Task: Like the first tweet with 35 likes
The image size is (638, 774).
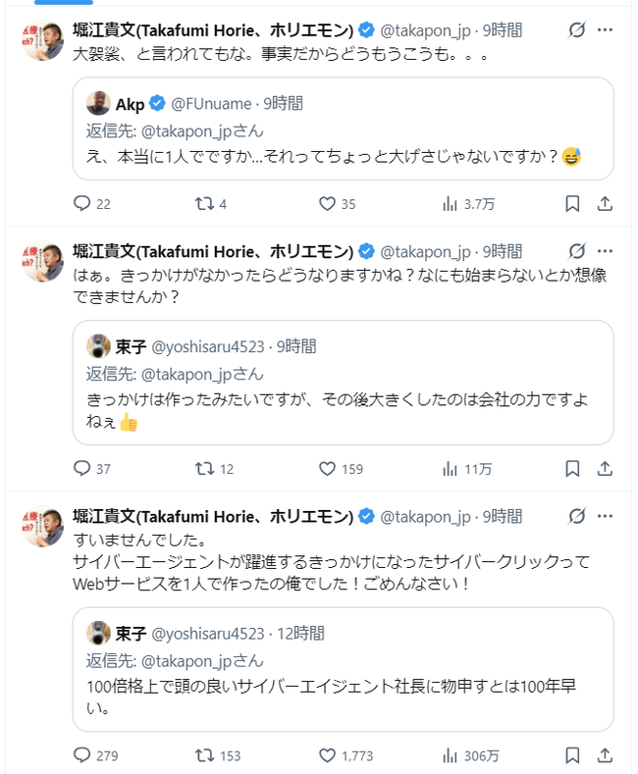Action: click(x=328, y=204)
